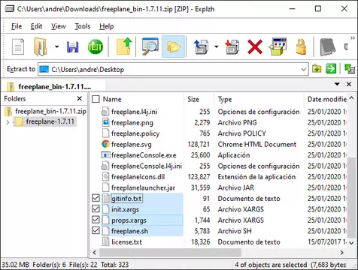This screenshot has width=358, height=270.
Task: Select freeplane_bin-1.7.11.zip in folder tree
Action: [45, 111]
